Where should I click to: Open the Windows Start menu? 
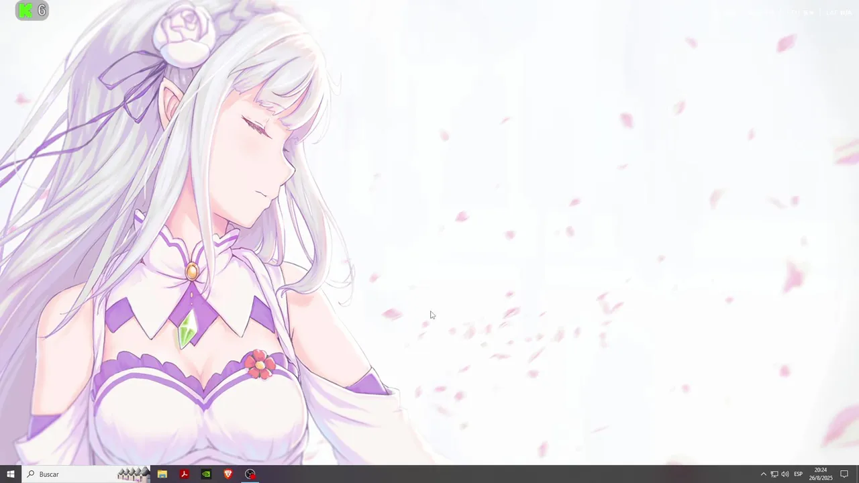click(x=11, y=474)
